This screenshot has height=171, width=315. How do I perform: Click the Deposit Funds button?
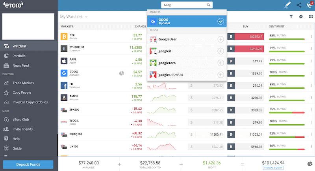click(28, 164)
